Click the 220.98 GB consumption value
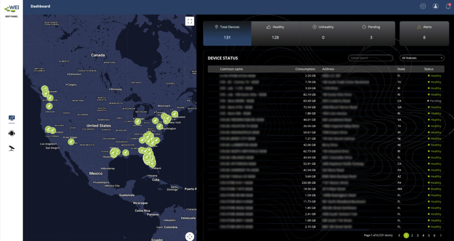Image resolution: width=454 pixels, height=241 pixels. (x=309, y=183)
